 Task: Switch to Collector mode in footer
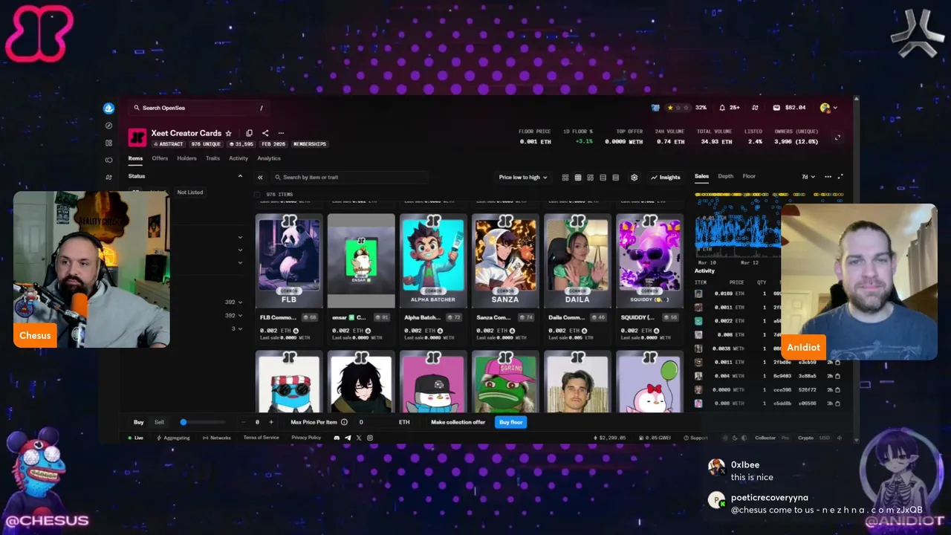[765, 438]
